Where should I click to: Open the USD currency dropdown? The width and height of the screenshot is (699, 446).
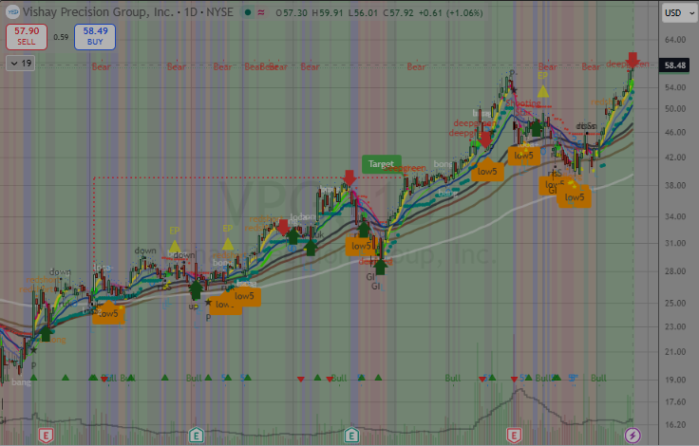point(675,13)
